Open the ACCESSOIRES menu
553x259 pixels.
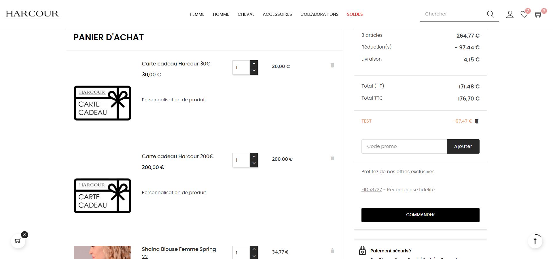[x=277, y=14]
